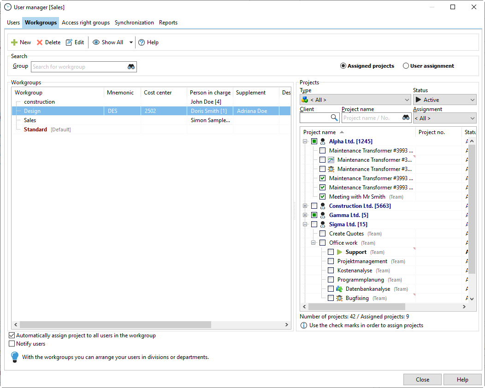
Task: Click the Close button
Action: click(x=422, y=380)
